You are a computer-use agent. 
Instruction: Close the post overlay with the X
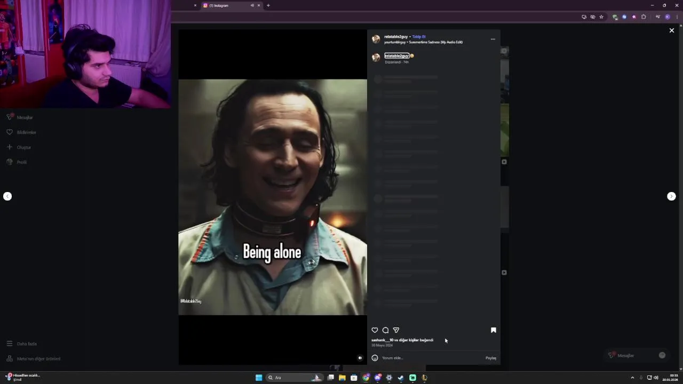click(672, 30)
